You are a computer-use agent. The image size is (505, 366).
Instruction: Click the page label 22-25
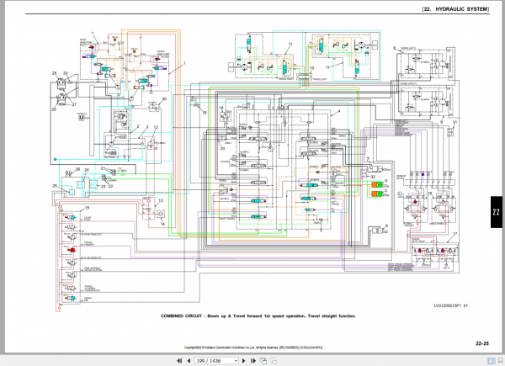point(482,343)
